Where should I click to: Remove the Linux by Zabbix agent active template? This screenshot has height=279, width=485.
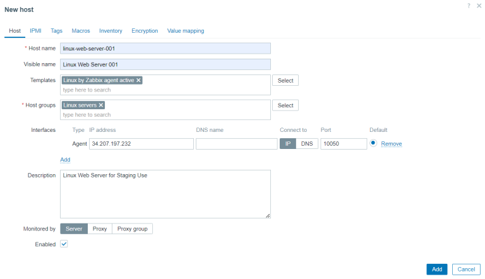pos(139,80)
